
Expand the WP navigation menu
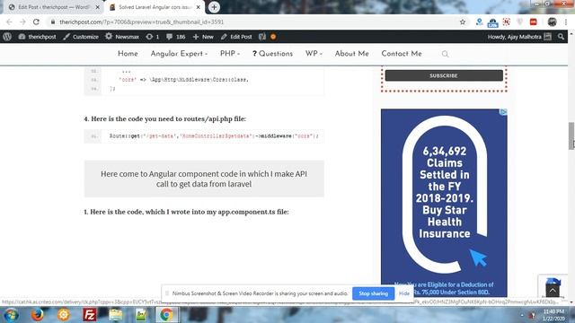314,54
